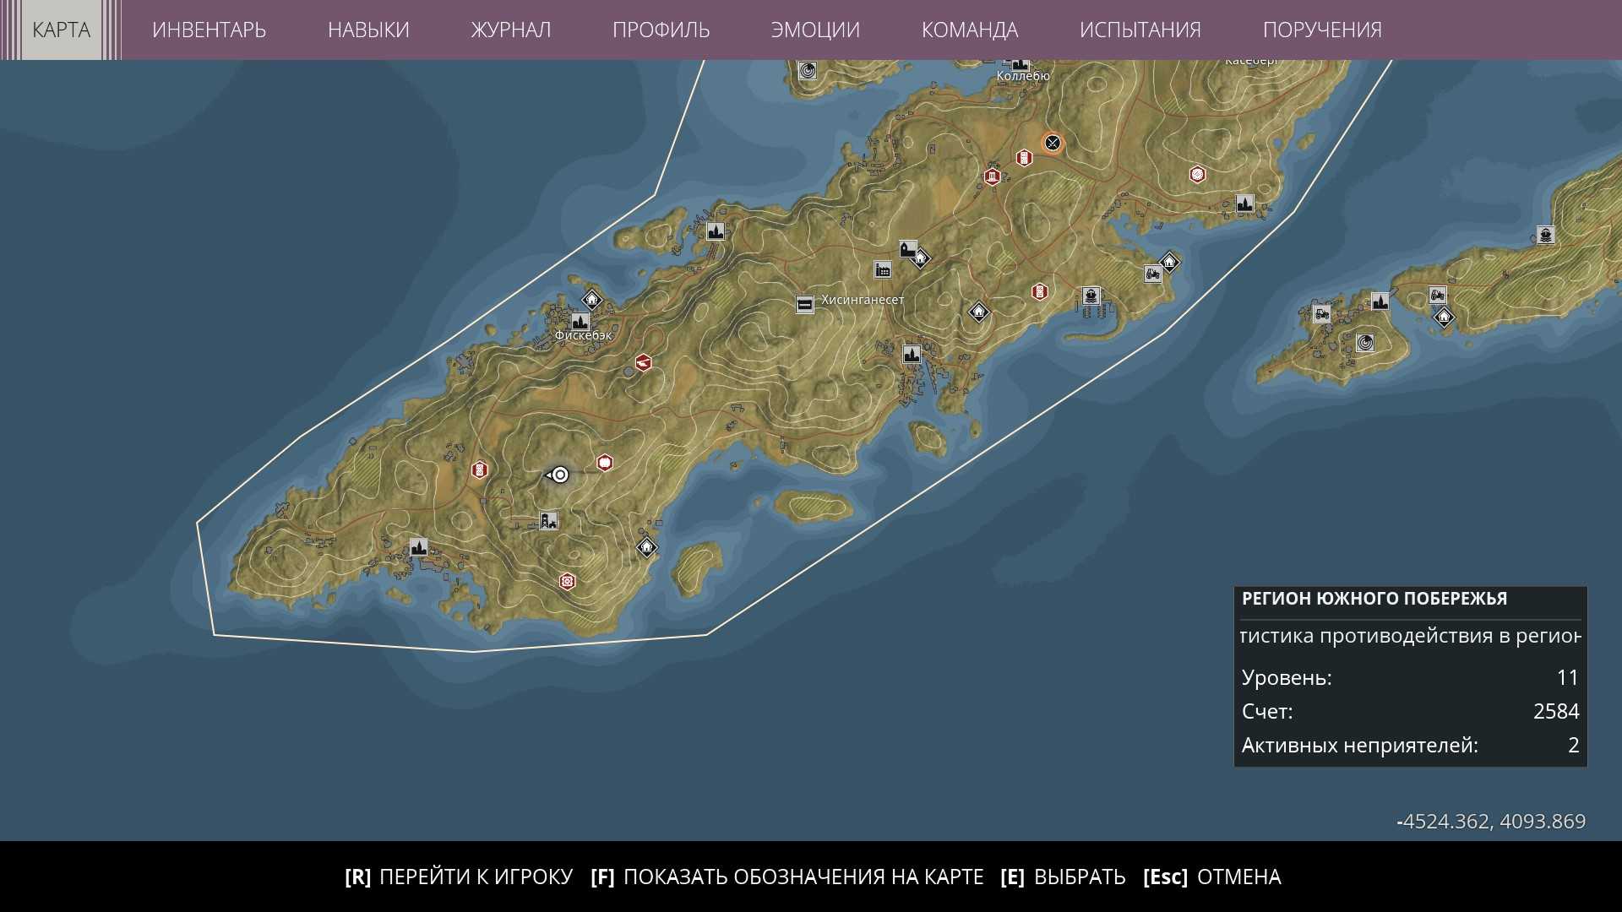Click the РЕГИОН ЮЖНОГО ПОБЕРЕЖЬЯ panel header
Image resolution: width=1622 pixels, height=912 pixels.
(1374, 599)
